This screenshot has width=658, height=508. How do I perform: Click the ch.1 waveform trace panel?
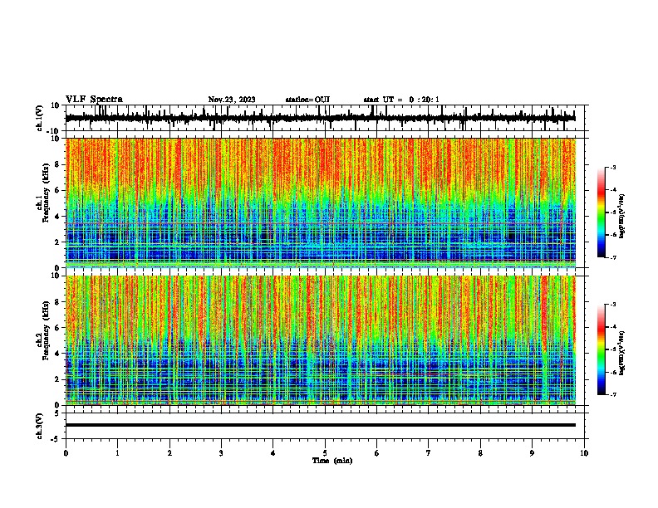(327, 118)
